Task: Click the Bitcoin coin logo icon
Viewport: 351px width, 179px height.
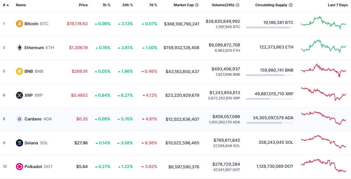Action: [19, 24]
